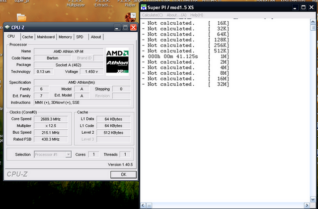Click the Specification field 'AMD Athlon(tm)'
Image resolution: width=318 pixels, height=209 pixels.
click(82, 82)
